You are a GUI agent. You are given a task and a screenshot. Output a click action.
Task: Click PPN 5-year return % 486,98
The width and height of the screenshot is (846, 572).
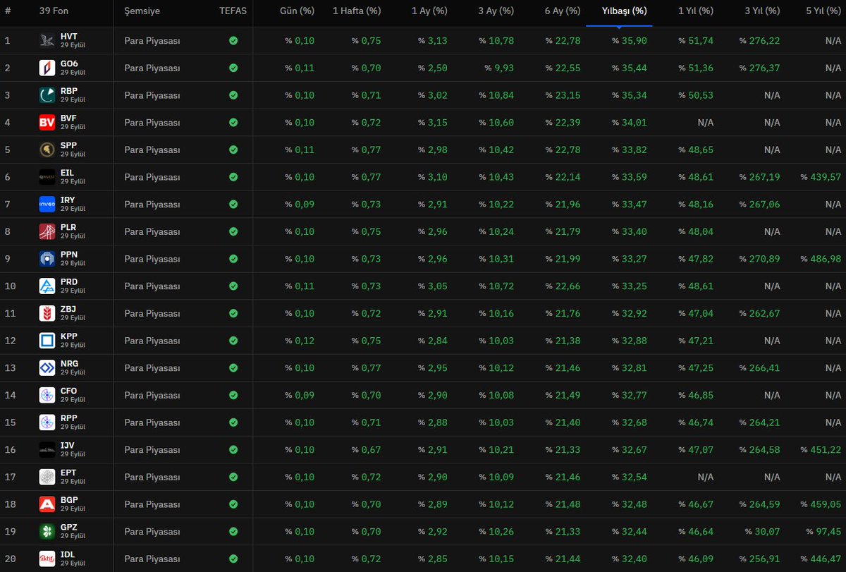click(x=821, y=259)
